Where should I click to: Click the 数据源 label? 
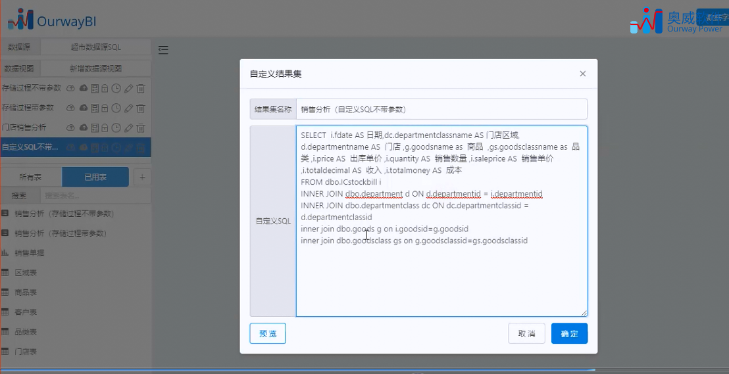coord(20,47)
